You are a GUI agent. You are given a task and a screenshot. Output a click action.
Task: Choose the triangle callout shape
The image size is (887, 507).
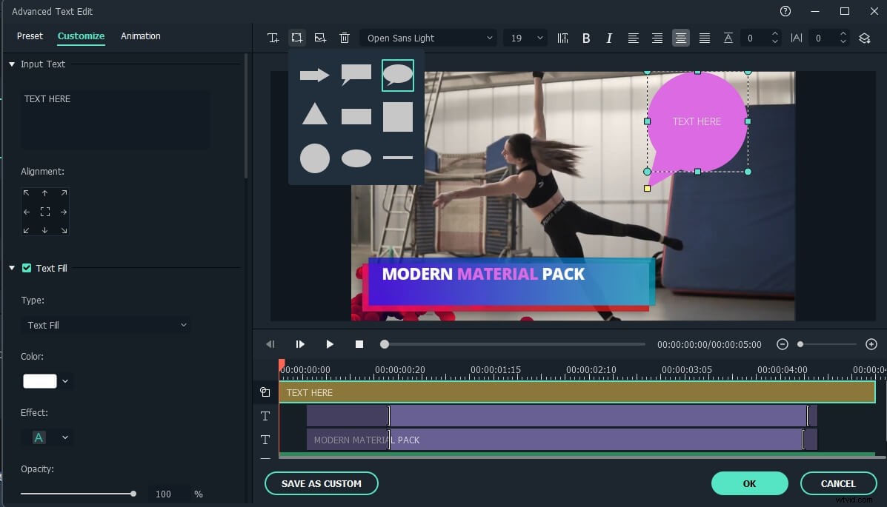[314, 116]
